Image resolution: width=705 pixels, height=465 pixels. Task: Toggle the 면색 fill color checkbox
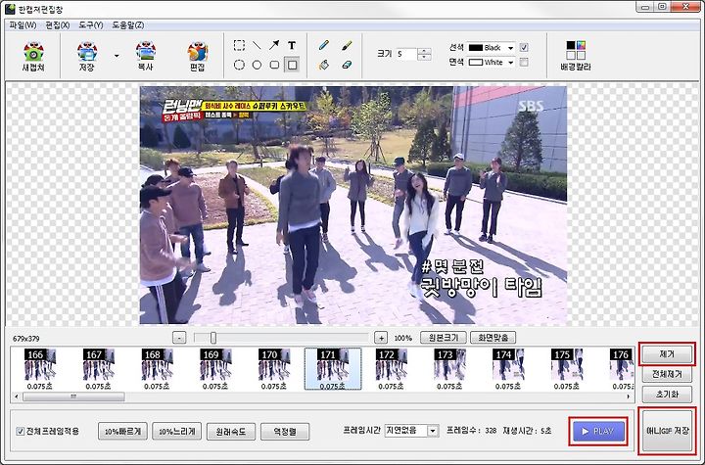tap(524, 62)
